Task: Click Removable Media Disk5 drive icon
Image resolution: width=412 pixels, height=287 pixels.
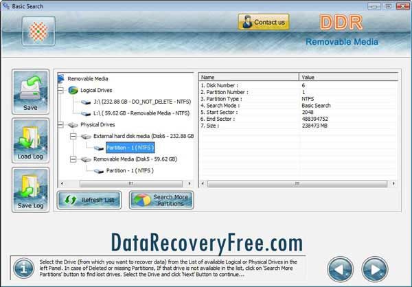Action: coord(86,159)
